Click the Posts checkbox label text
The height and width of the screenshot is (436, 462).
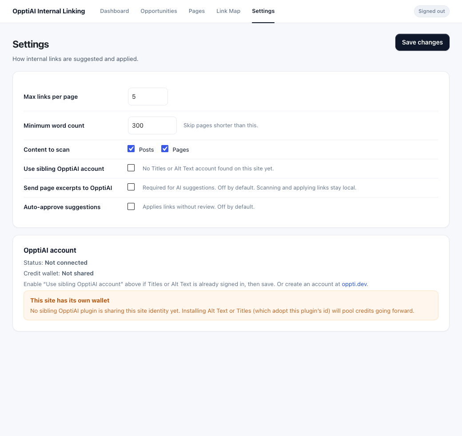tap(146, 149)
